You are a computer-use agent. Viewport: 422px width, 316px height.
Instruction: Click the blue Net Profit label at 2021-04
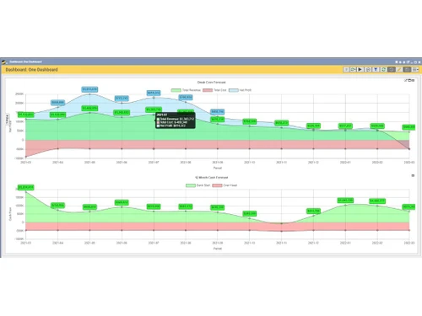57,103
